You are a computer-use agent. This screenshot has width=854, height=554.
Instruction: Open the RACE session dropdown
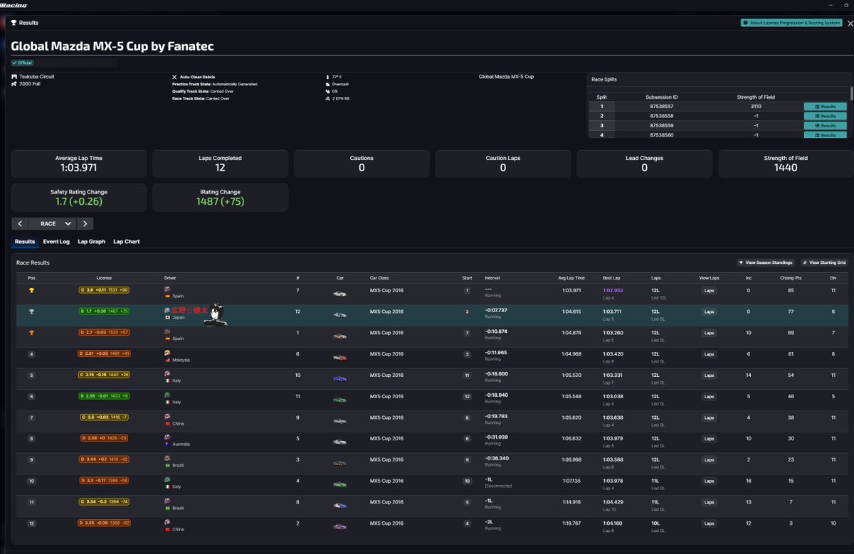point(53,223)
